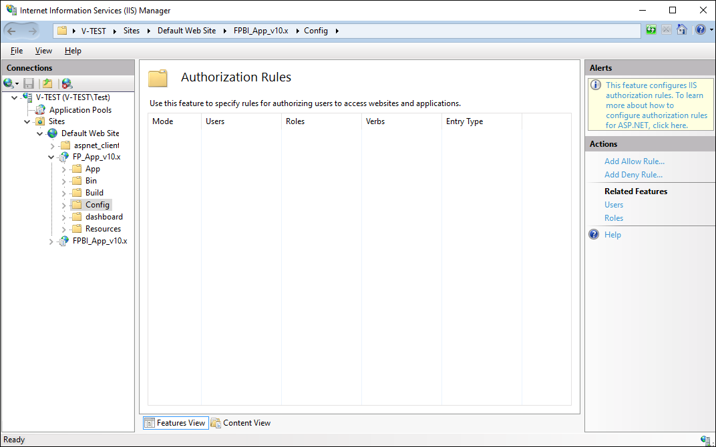Click the green Refresh Page icon

pyautogui.click(x=651, y=30)
